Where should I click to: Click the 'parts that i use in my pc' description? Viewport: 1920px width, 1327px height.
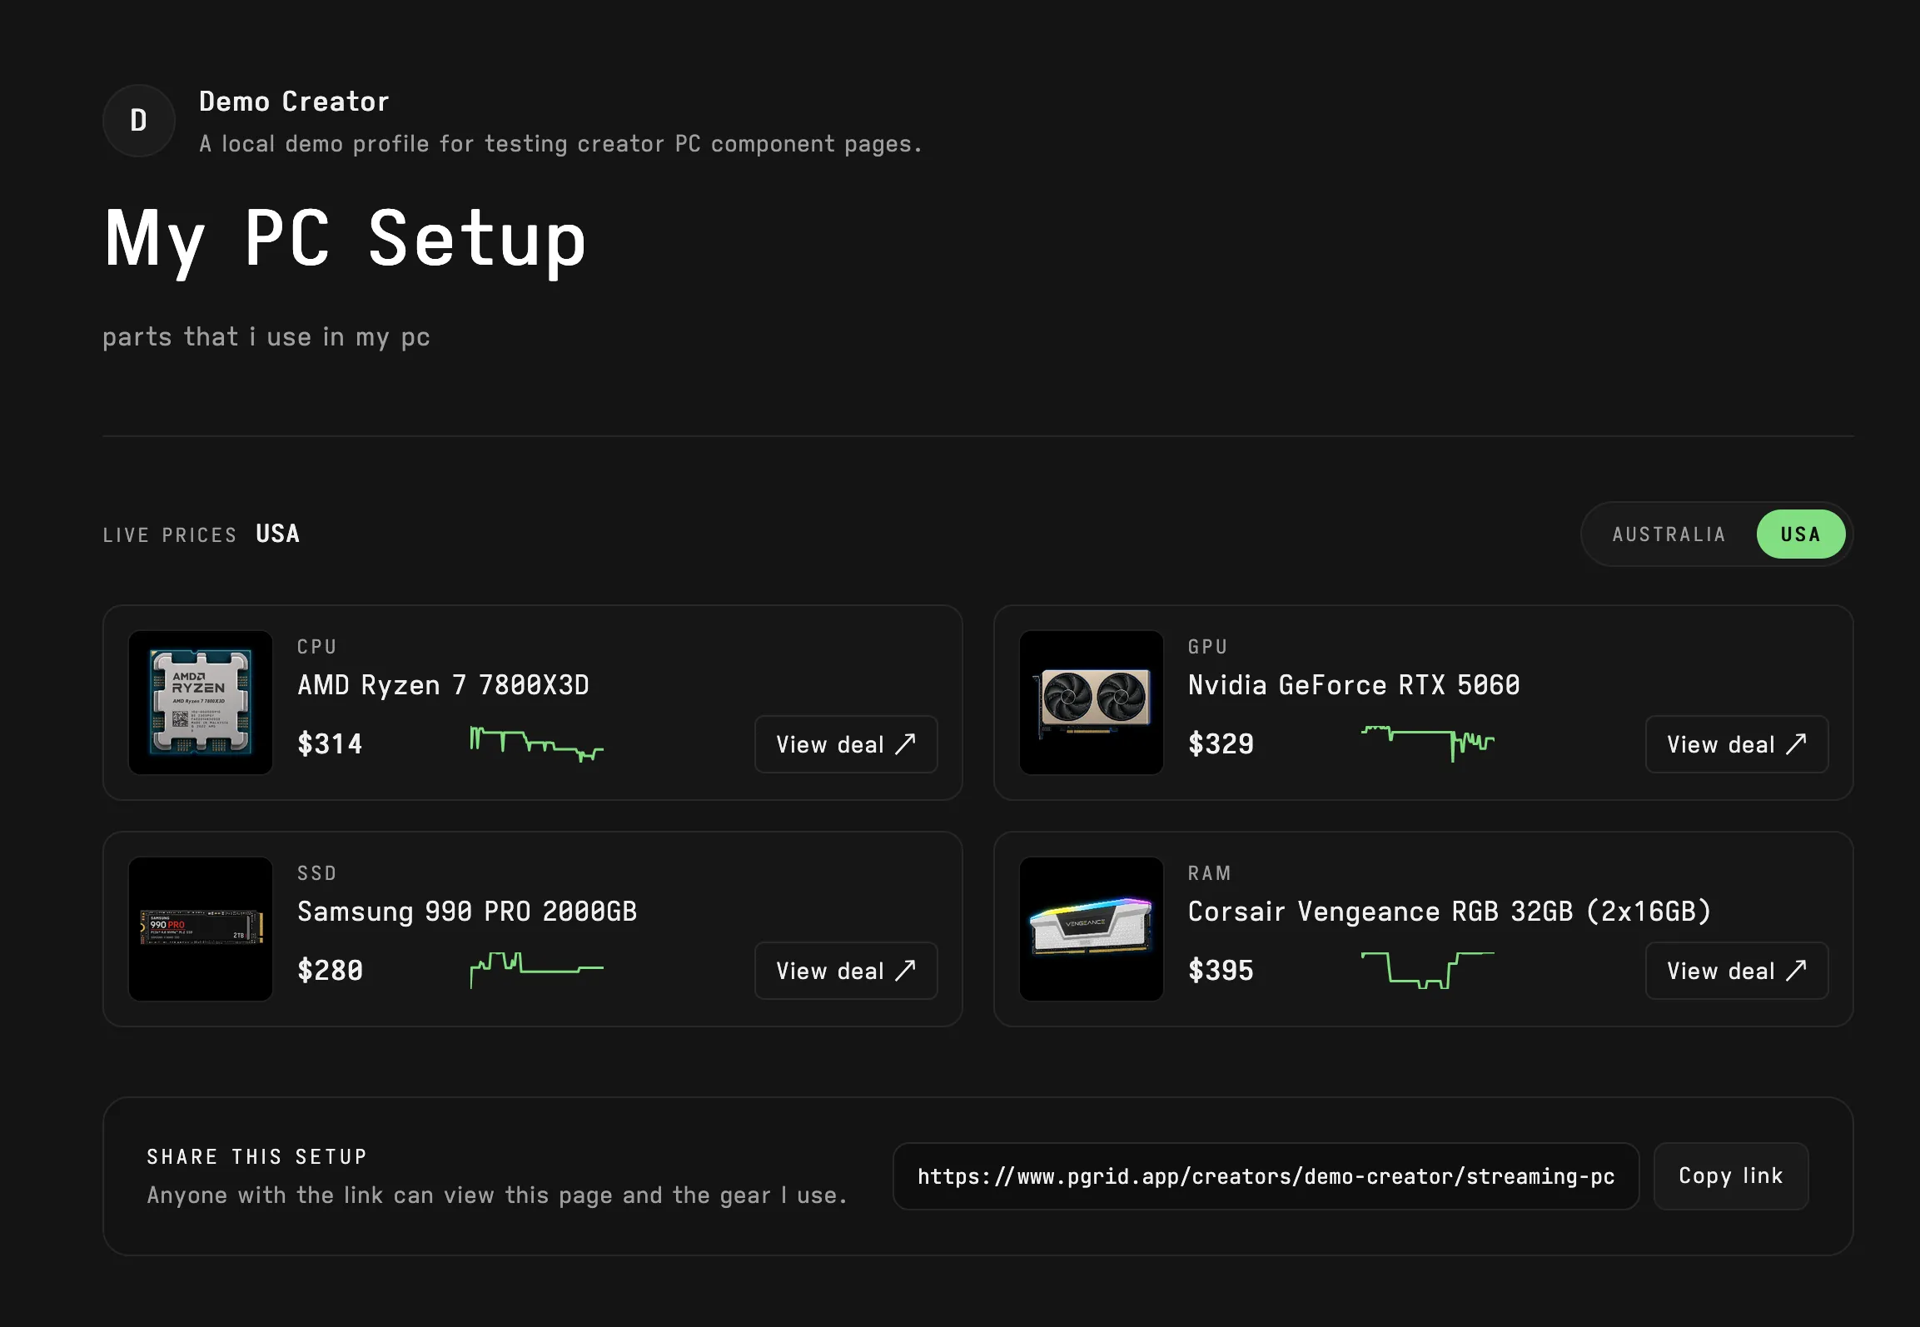[x=266, y=337]
